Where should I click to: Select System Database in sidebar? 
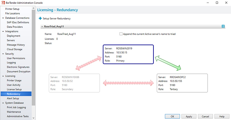click(x=15, y=103)
